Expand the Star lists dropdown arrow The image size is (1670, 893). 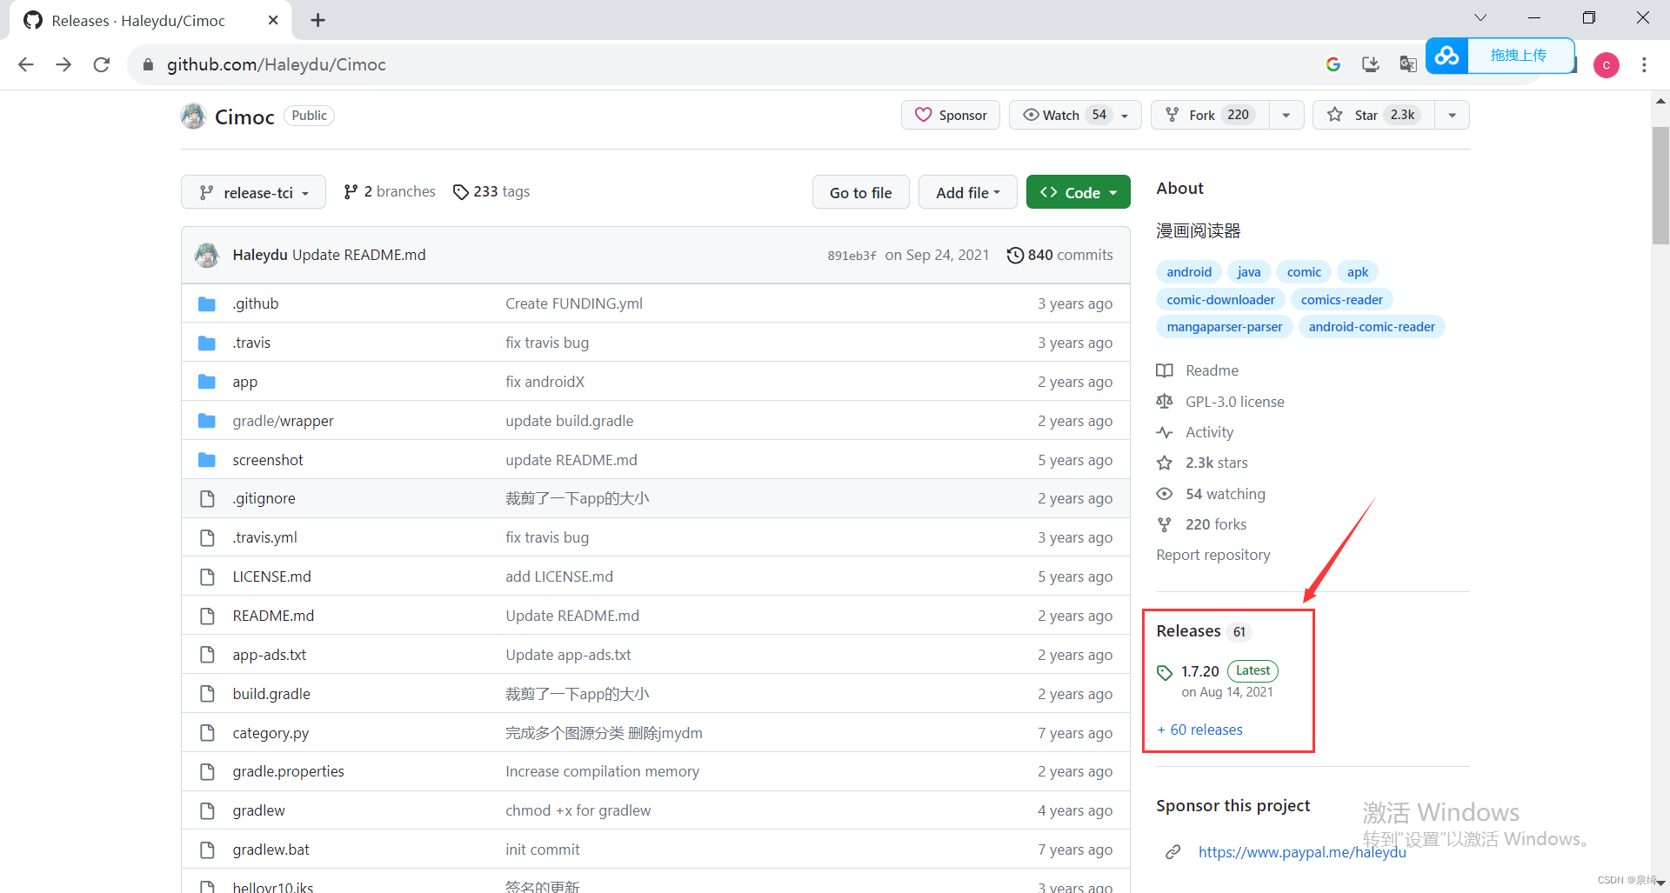(x=1452, y=115)
